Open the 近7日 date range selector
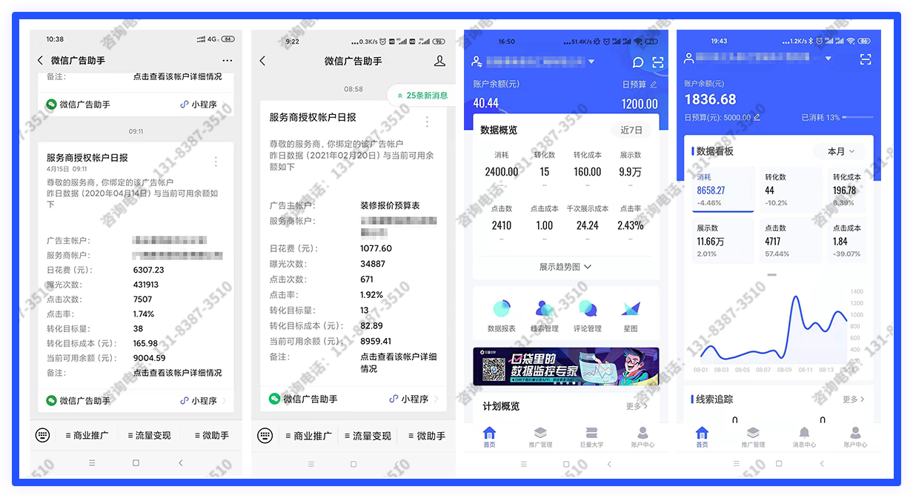The height and width of the screenshot is (498, 913). (631, 130)
